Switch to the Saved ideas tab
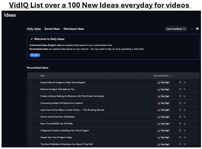The image size is (202, 149). coord(52,29)
